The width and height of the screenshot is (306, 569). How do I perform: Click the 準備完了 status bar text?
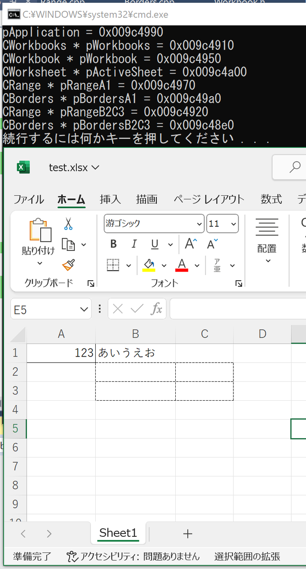(x=32, y=557)
